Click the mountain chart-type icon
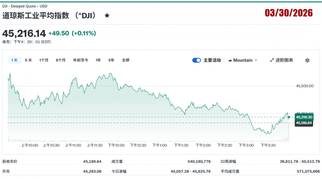The height and width of the screenshot is (179, 322). coord(230,60)
